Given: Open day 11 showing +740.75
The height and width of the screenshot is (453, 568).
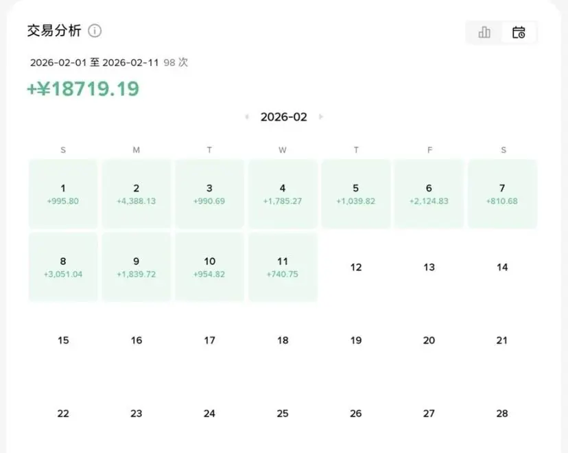Looking at the screenshot, I should 283,267.
